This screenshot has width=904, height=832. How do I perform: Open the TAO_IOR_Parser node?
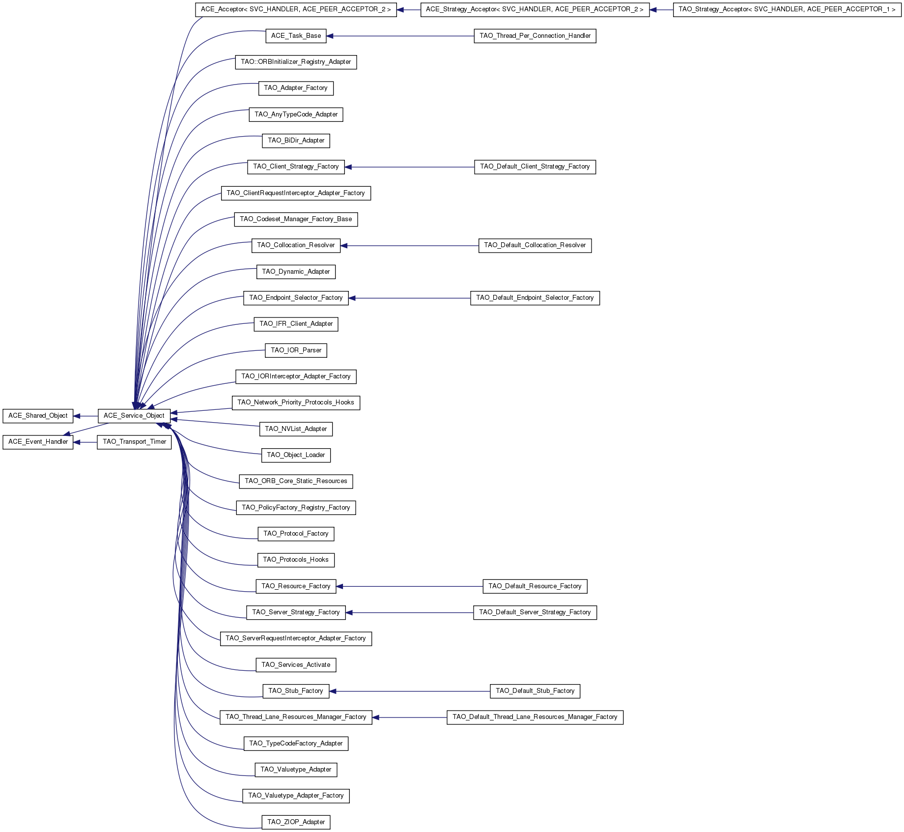[296, 350]
